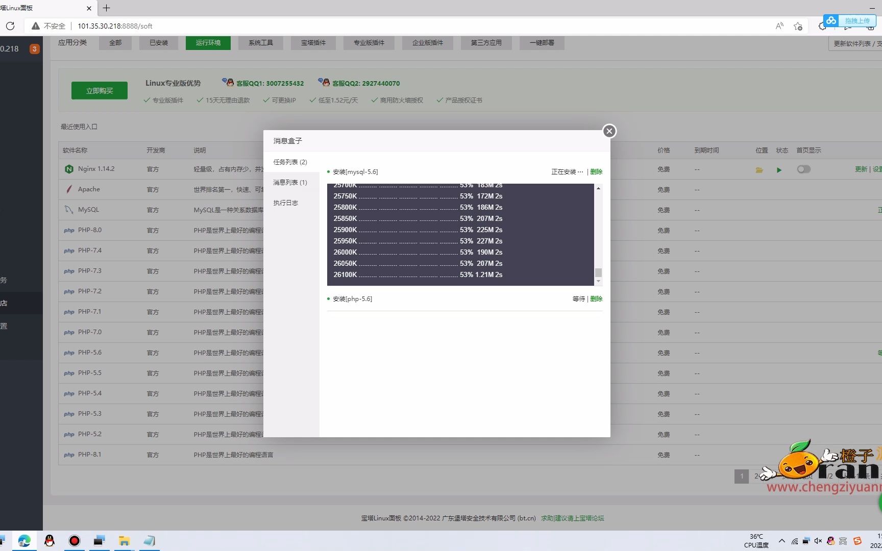Add this page to favorites
882x551 pixels.
click(x=798, y=26)
